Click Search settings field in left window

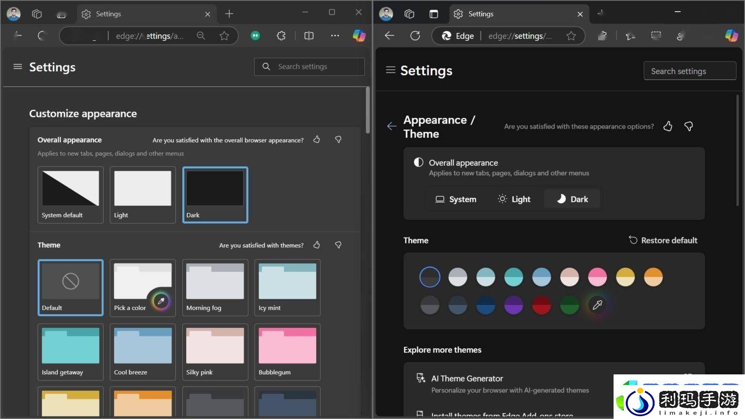coord(309,66)
